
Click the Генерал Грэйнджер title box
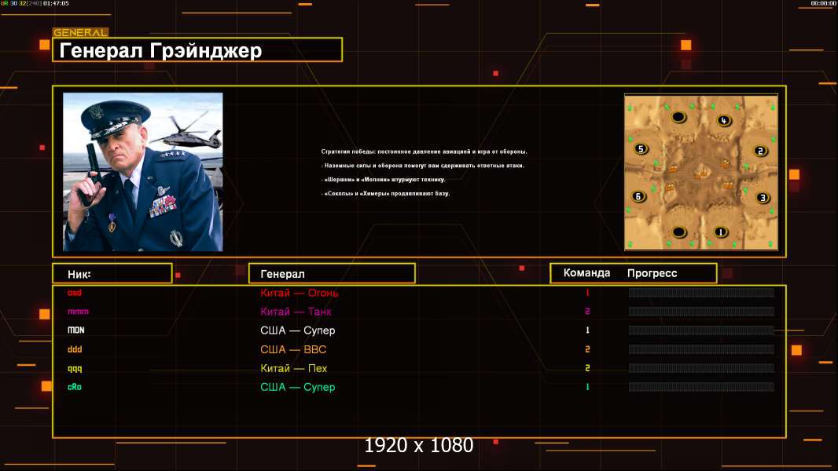click(197, 49)
